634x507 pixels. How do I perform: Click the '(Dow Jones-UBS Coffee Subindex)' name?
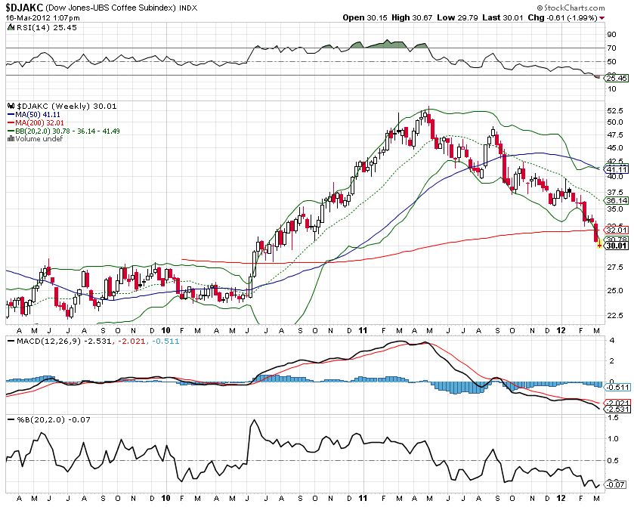(x=110, y=8)
